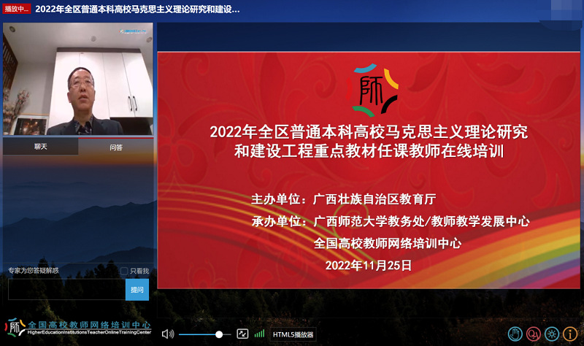Switch to the 聊天 chat tab
The height and width of the screenshot is (346, 584).
[40, 147]
